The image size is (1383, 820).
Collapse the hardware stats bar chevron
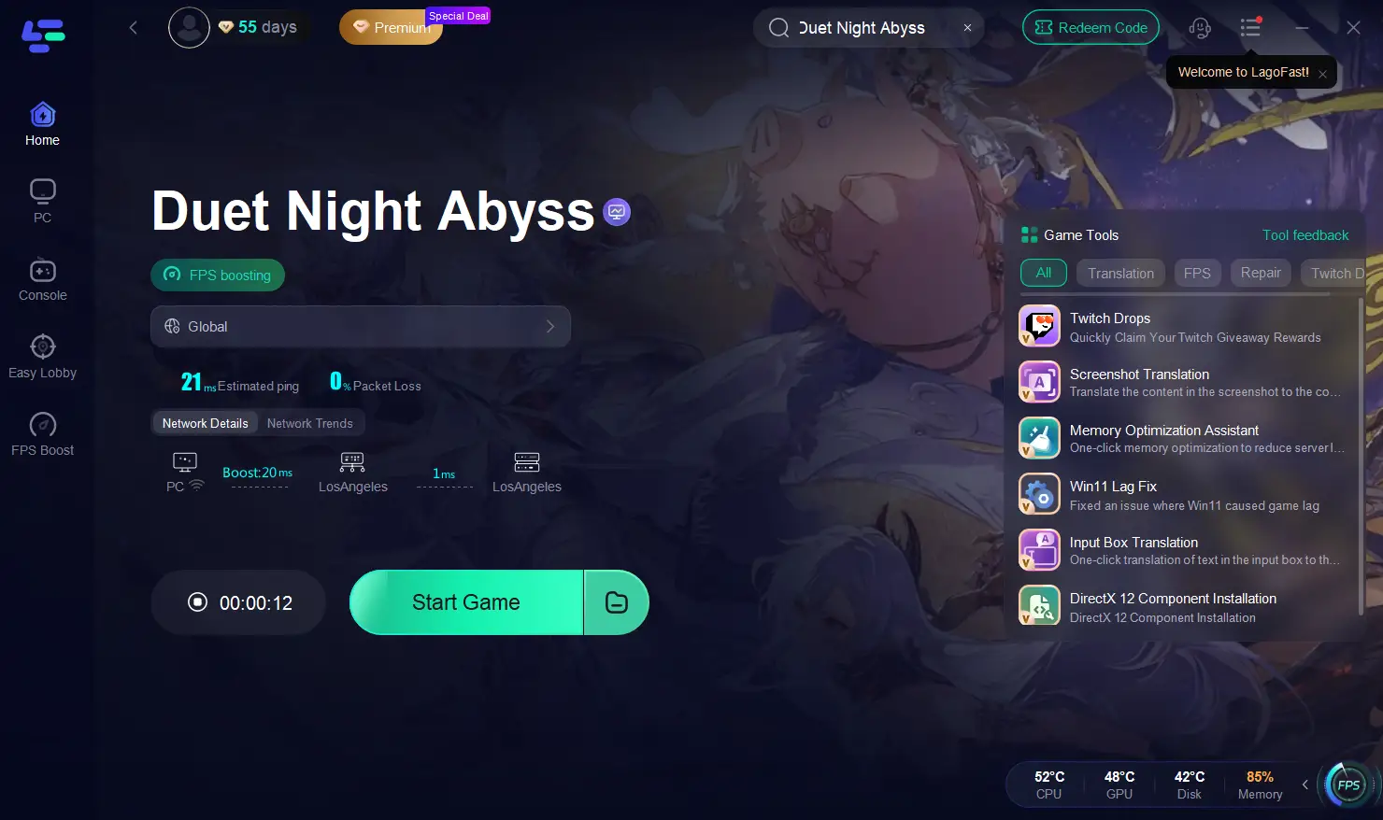(x=1305, y=785)
